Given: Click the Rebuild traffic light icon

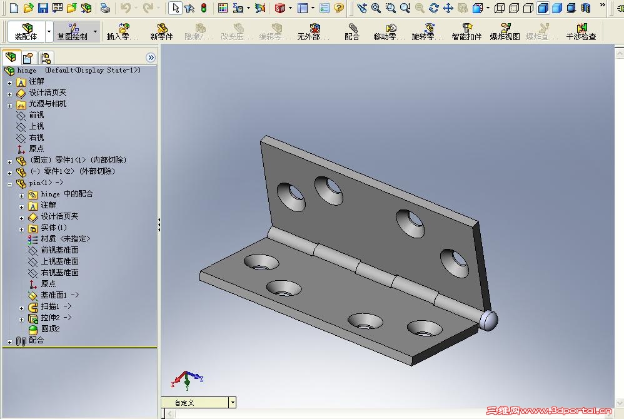Looking at the screenshot, I should point(204,8).
